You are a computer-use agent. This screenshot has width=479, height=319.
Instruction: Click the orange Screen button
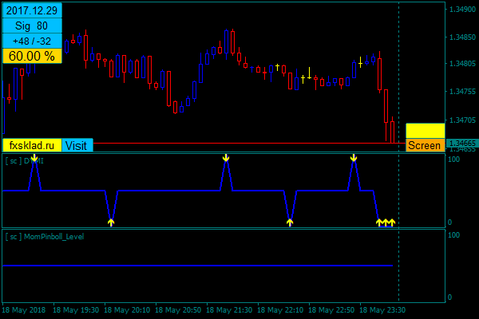pos(425,145)
